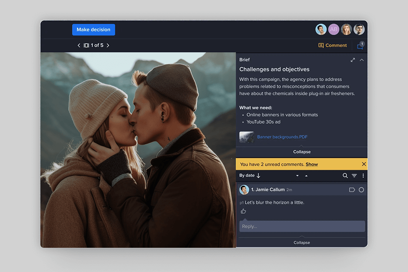Collapse the Brief section

point(302,152)
